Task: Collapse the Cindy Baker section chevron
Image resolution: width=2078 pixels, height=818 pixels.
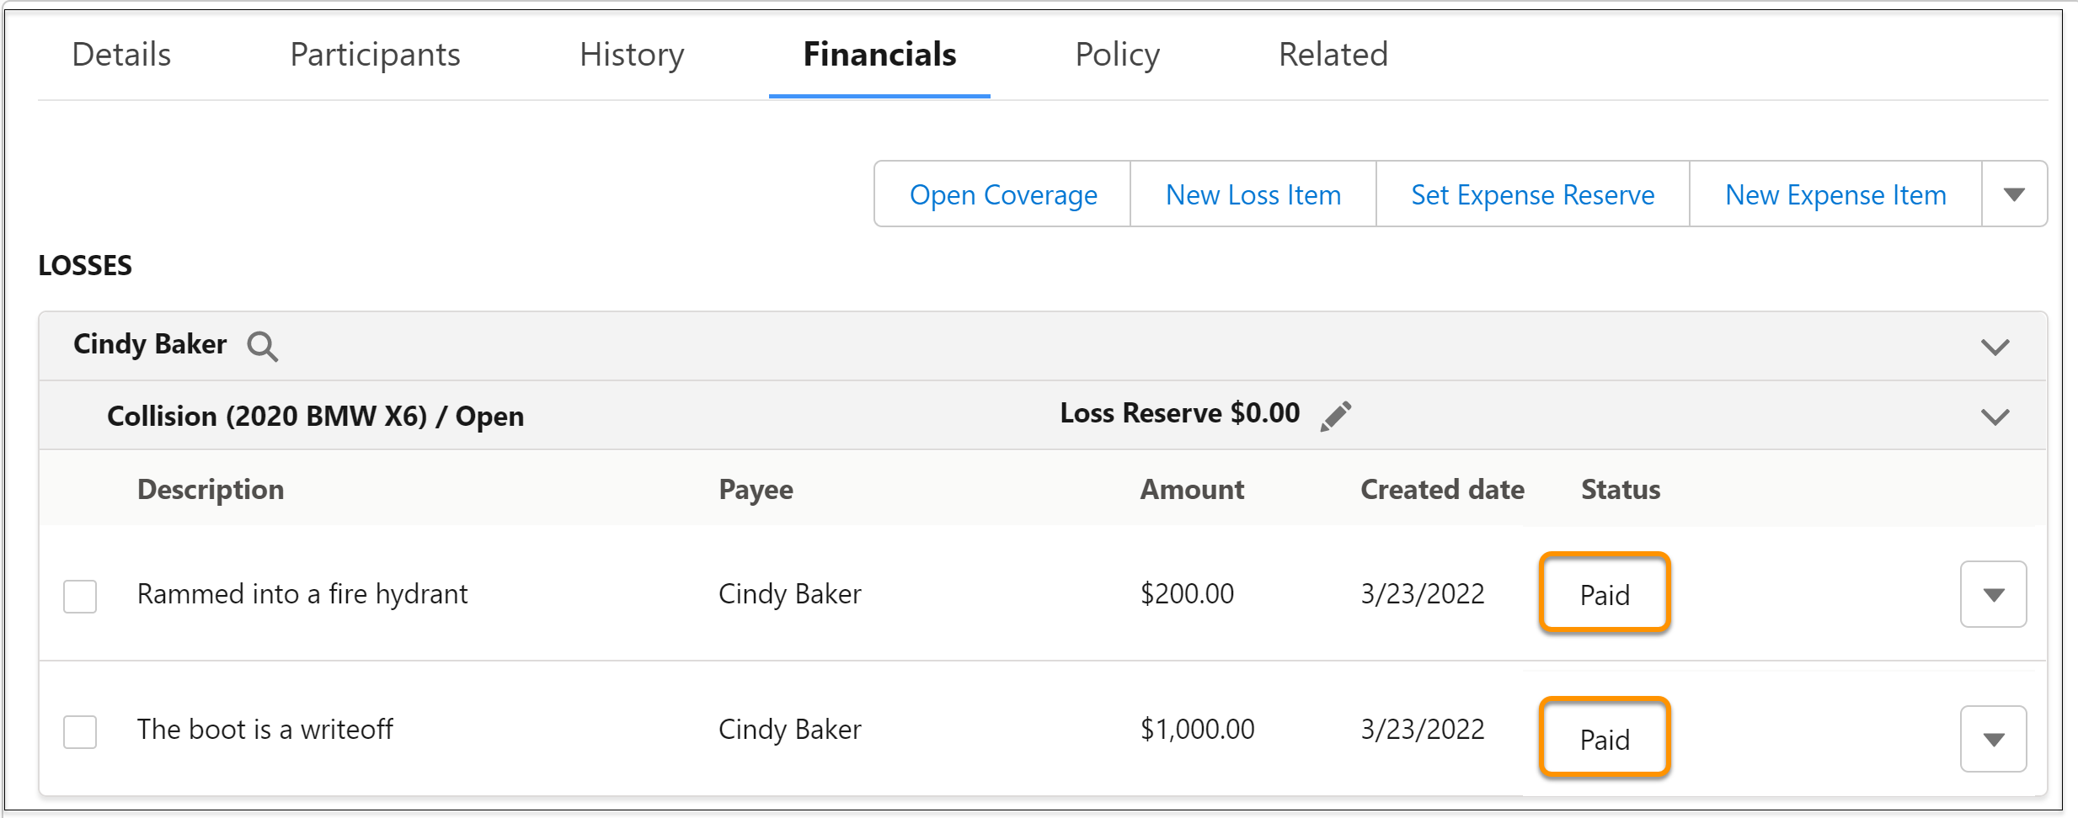Action: pyautogui.click(x=1995, y=347)
